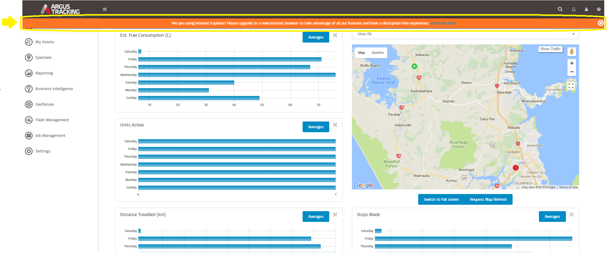Screen dimensions: 607x254
Task: Click the Thursday Distance Travelled bar
Action: (x=229, y=246)
